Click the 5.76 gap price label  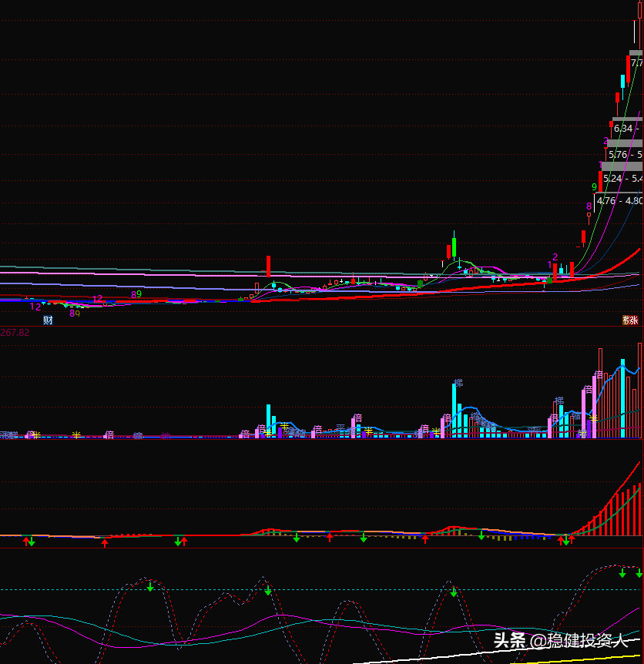(626, 155)
